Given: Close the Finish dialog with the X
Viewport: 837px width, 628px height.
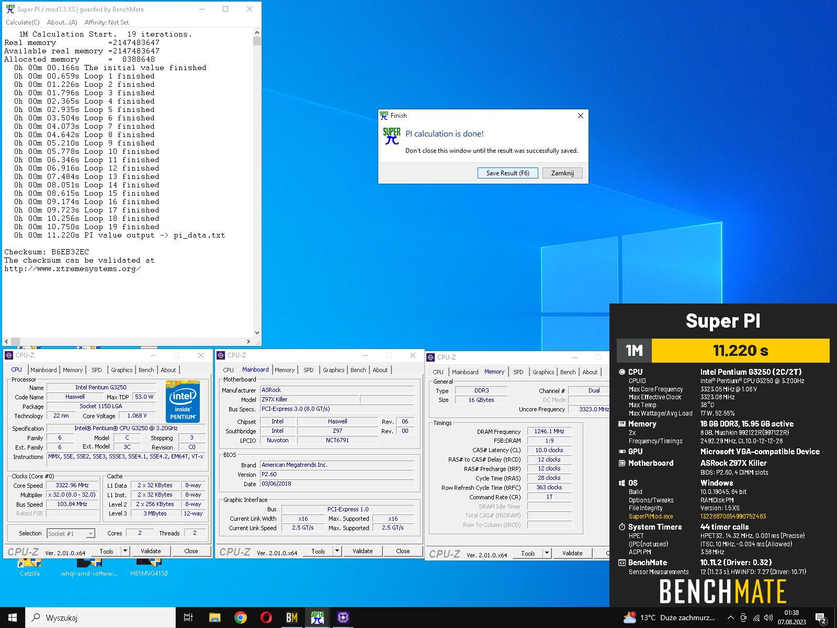Looking at the screenshot, I should coord(580,116).
